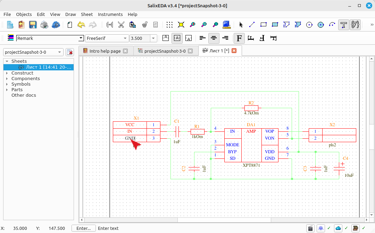Zoom out with the minus magnifier
This screenshot has height=233, width=375.
click(204, 25)
